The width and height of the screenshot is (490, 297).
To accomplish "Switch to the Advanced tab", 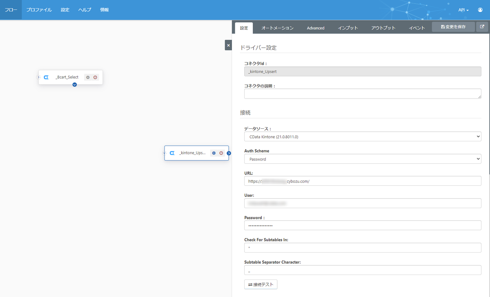I will [x=316, y=28].
